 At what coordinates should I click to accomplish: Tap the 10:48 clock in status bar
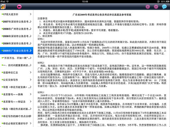(x=85, y=1)
